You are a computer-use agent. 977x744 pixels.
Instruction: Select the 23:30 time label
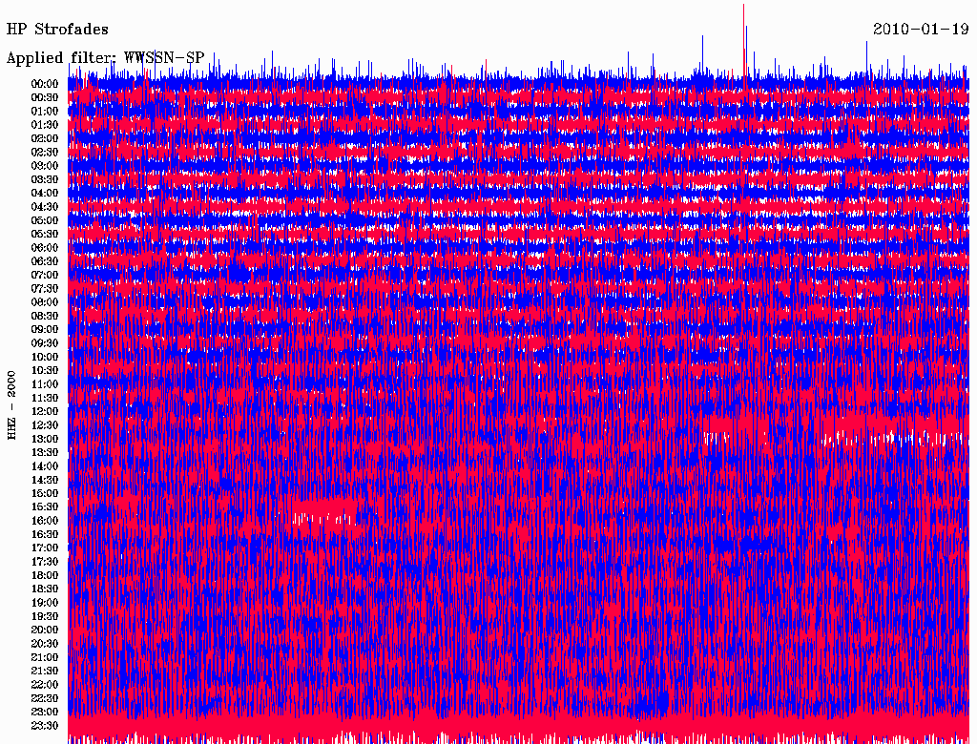(x=45, y=726)
